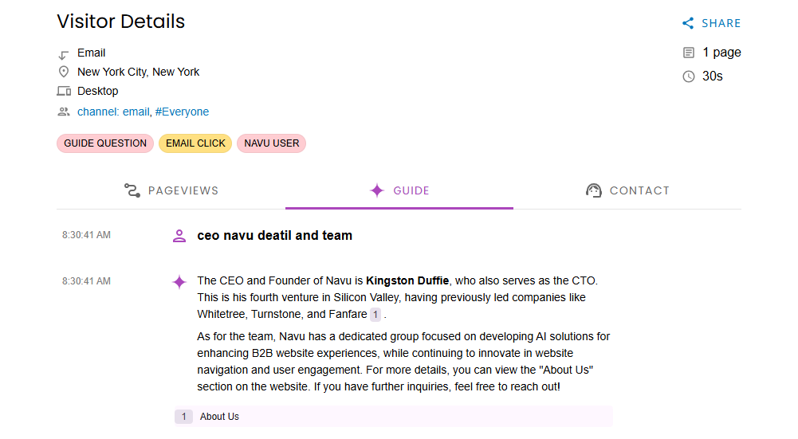The height and width of the screenshot is (439, 798).
Task: Click the share icon
Action: pos(688,24)
